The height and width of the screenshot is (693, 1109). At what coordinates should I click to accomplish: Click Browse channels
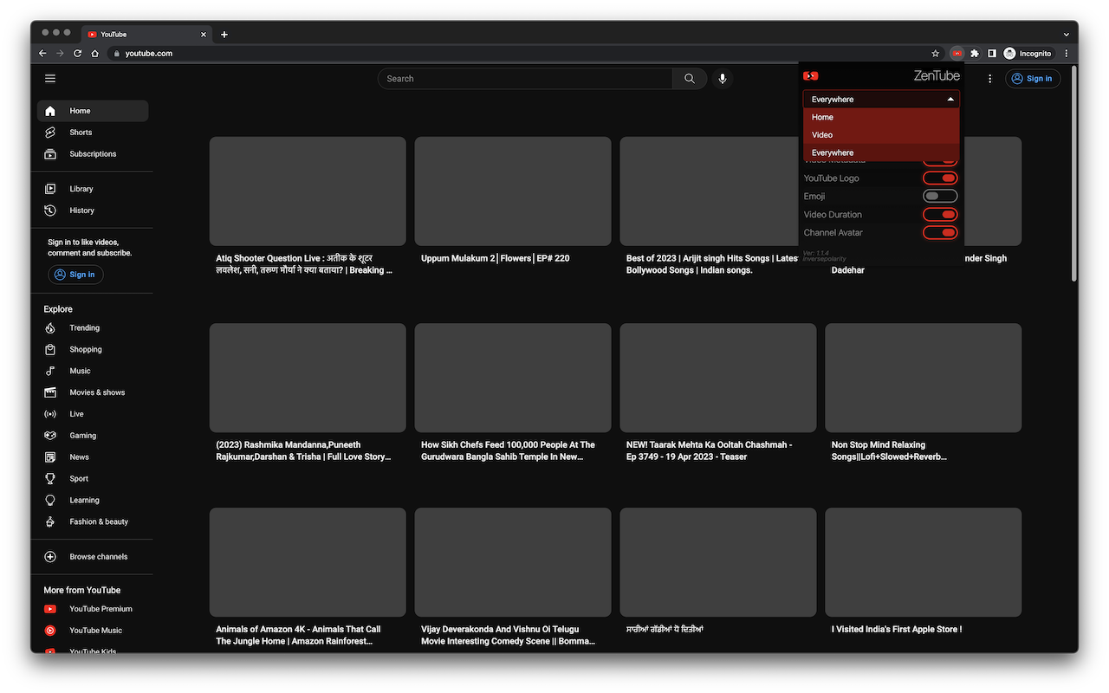(x=93, y=557)
